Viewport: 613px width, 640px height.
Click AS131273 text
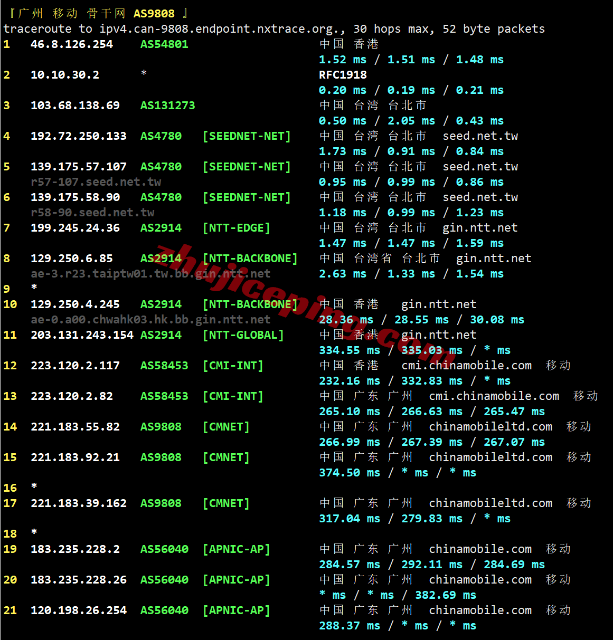tap(168, 106)
